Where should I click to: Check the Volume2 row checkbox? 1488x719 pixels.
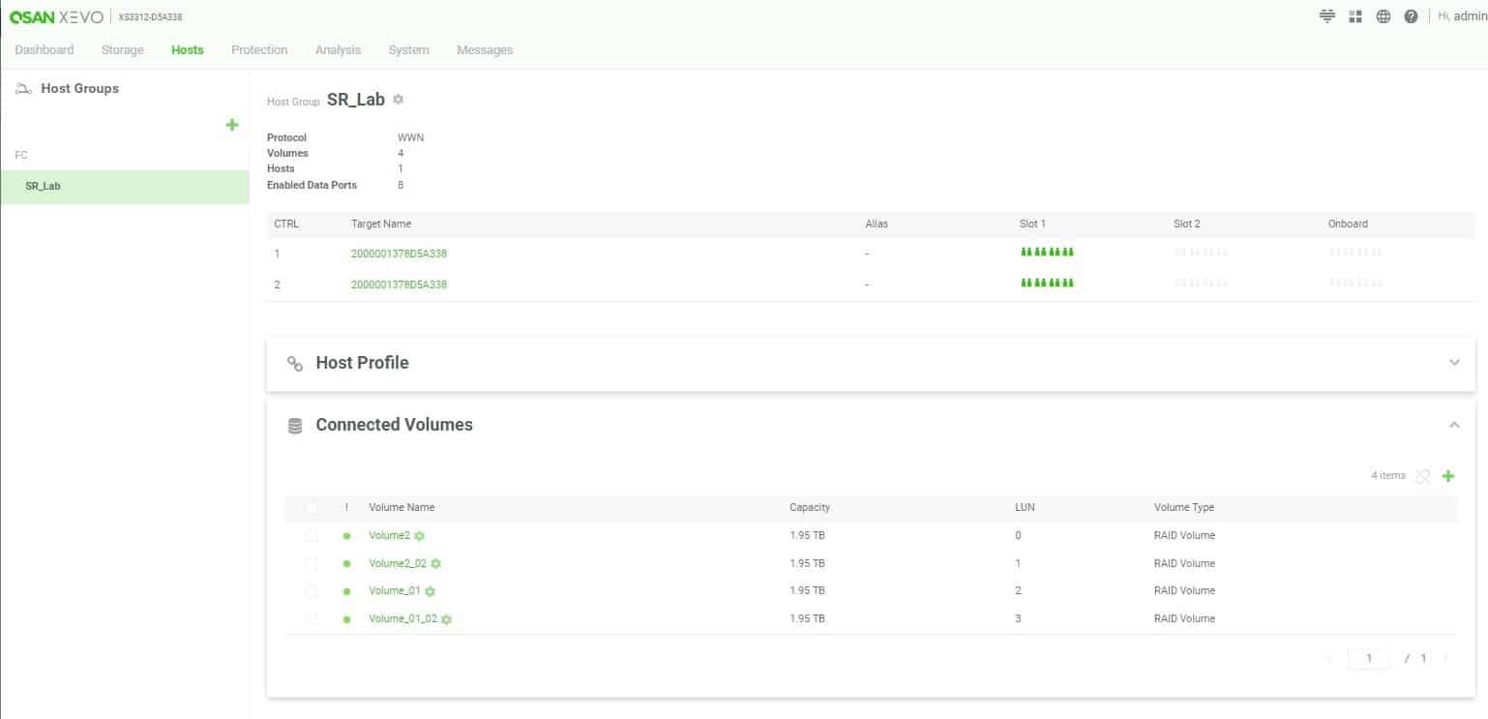(312, 535)
